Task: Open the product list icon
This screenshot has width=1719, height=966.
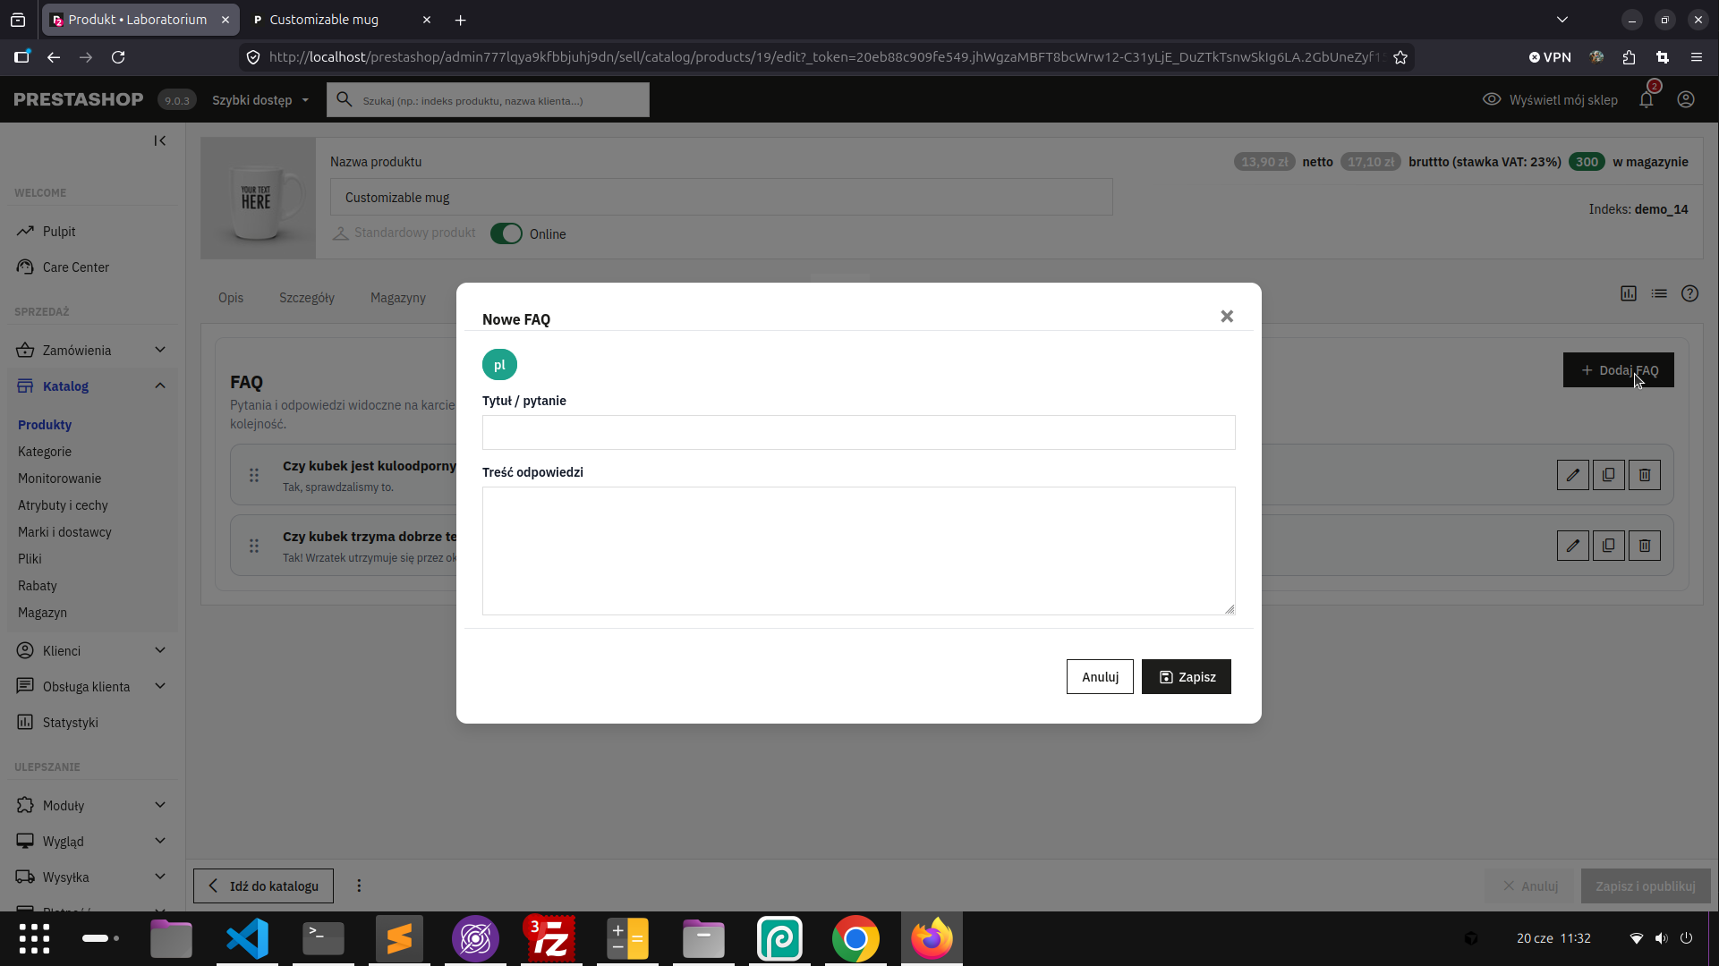Action: (x=1659, y=293)
